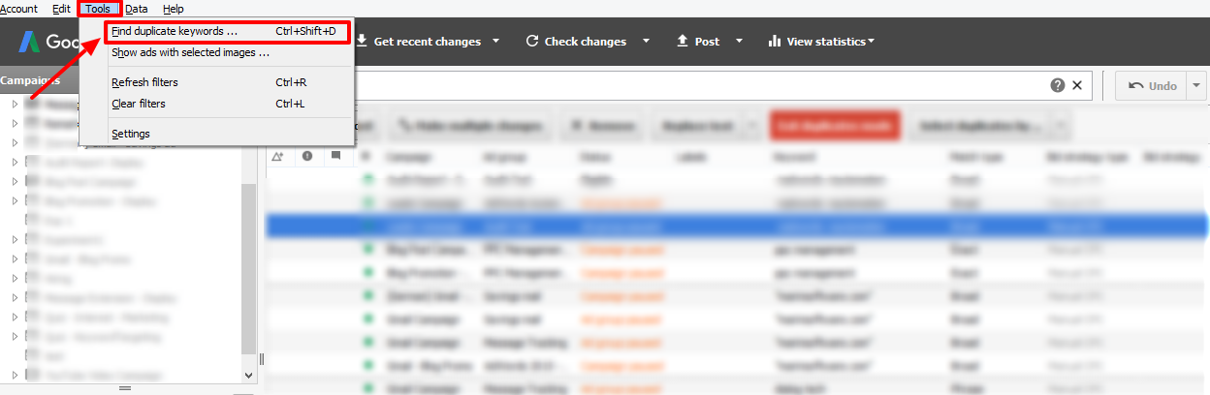Expand the Post dropdown arrow
This screenshot has height=395, width=1210.
[x=739, y=42]
